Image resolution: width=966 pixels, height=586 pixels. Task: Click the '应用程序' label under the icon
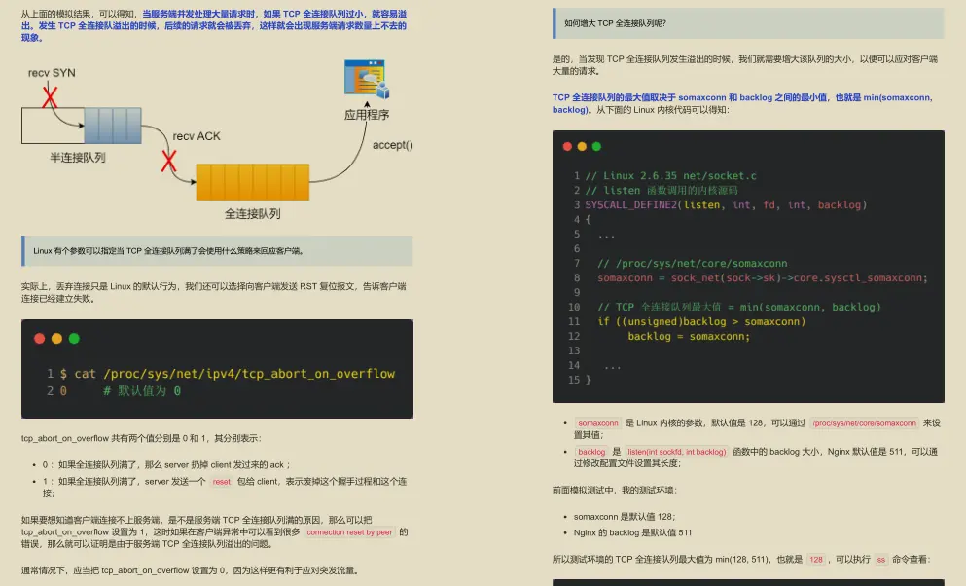click(x=367, y=115)
